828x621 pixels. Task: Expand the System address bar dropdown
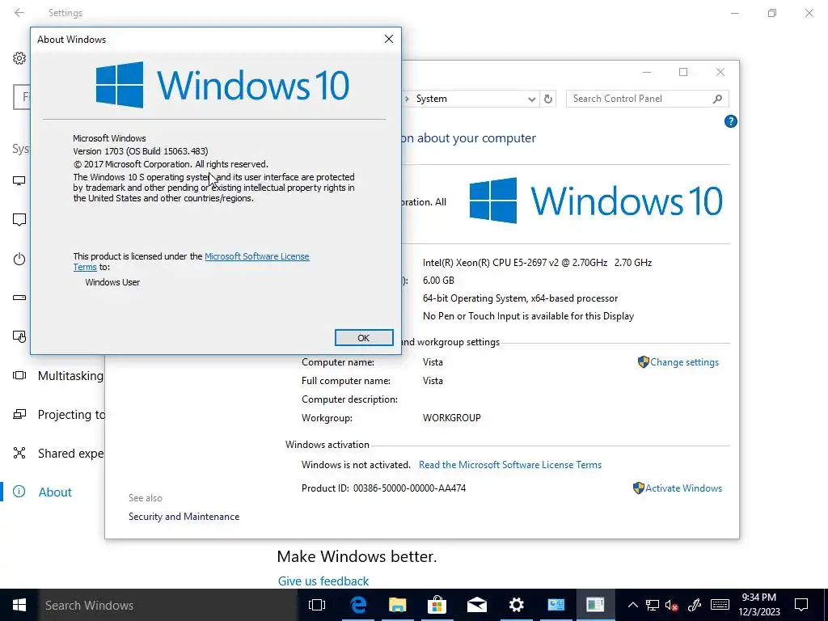point(532,99)
